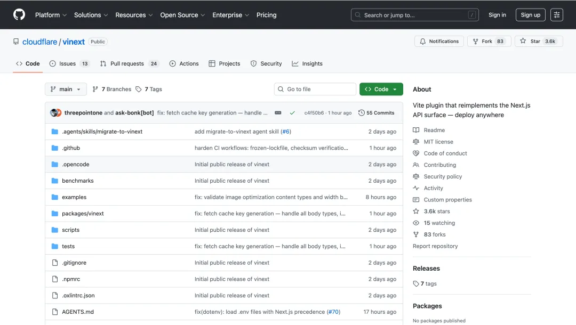
Task: Click the command palette icon beside Sign up
Action: [x=556, y=15]
